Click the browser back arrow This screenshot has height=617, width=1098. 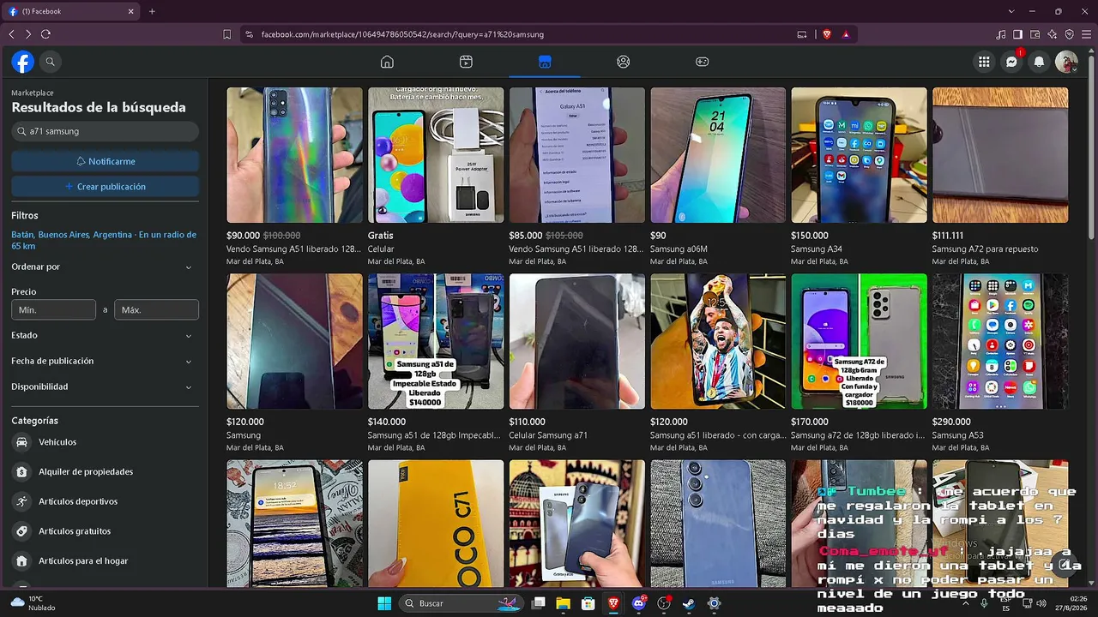[x=11, y=34]
